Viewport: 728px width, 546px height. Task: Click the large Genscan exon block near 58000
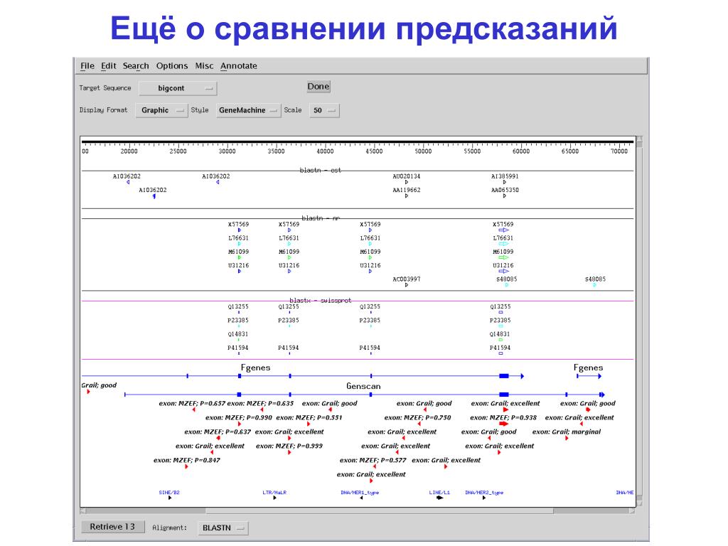point(504,395)
